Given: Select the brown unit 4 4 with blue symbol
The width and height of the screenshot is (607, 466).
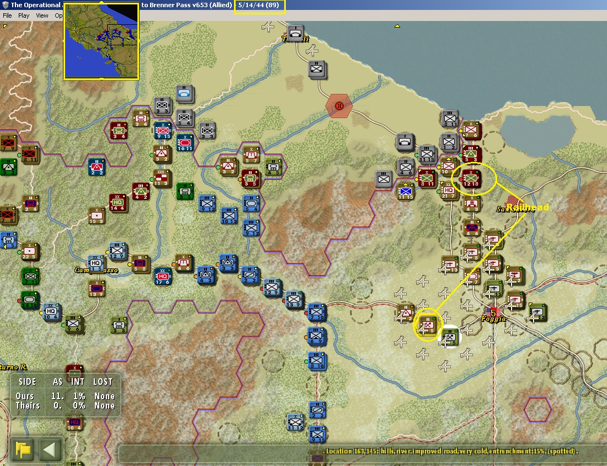Looking at the screenshot, I should 471,227.
